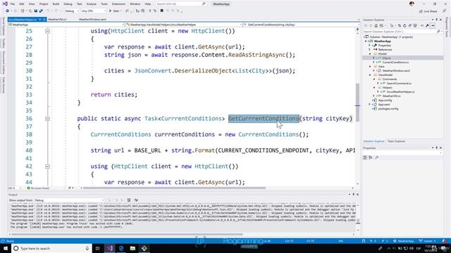Viewport: 451px width, 253px height.
Task: Collapse the WeatherApp project node
Action: point(366,41)
